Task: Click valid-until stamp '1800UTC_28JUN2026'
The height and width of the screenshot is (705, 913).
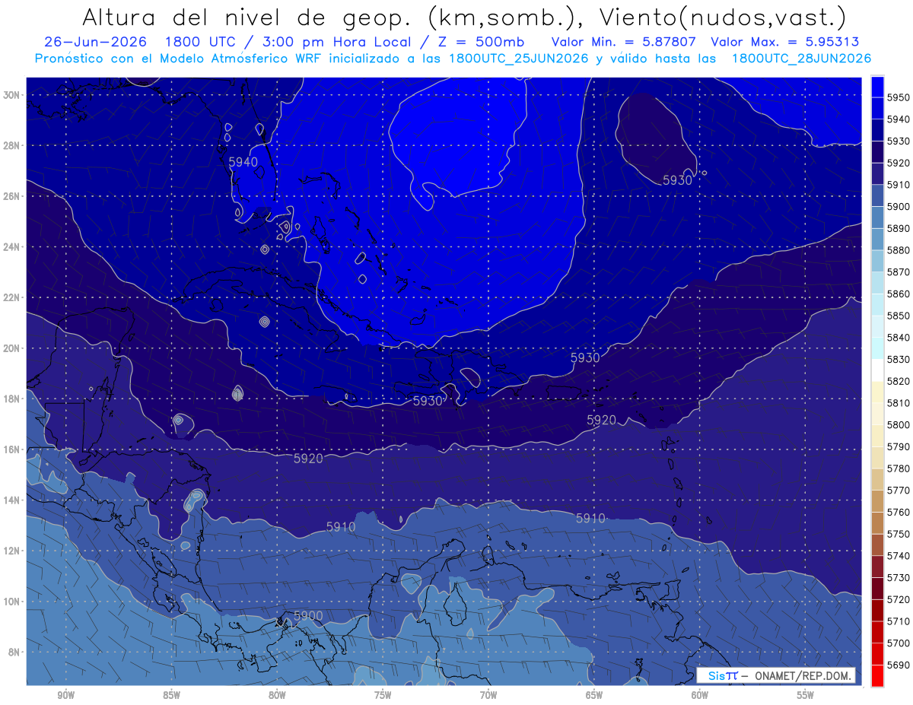Action: click(801, 58)
